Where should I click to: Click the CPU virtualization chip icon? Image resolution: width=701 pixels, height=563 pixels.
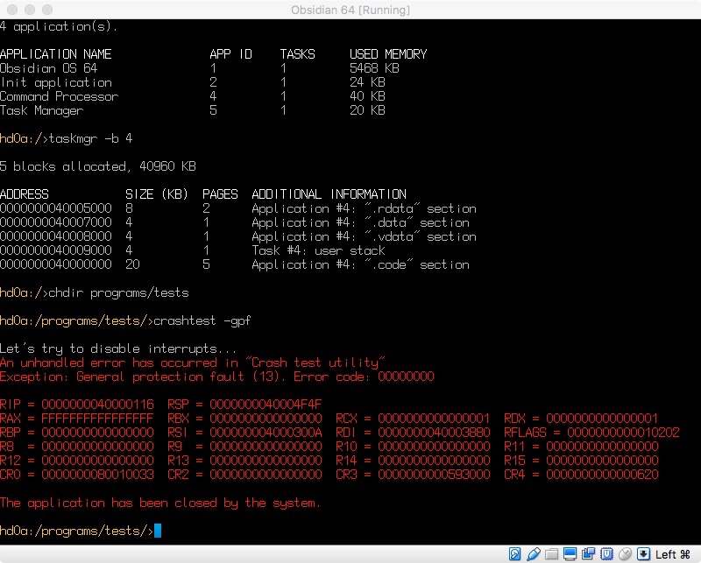606,554
